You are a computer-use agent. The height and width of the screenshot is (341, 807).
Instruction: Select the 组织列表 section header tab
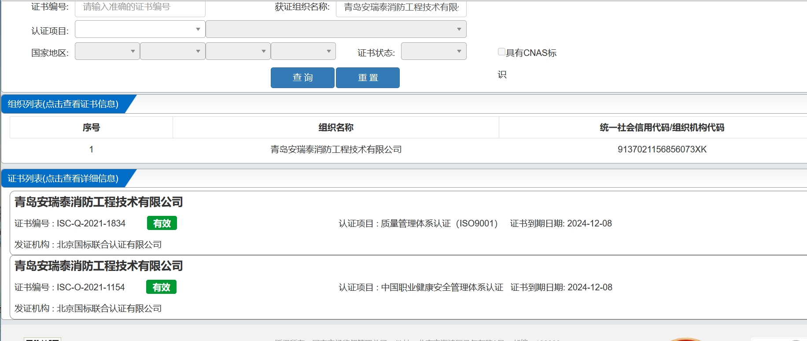tap(63, 104)
